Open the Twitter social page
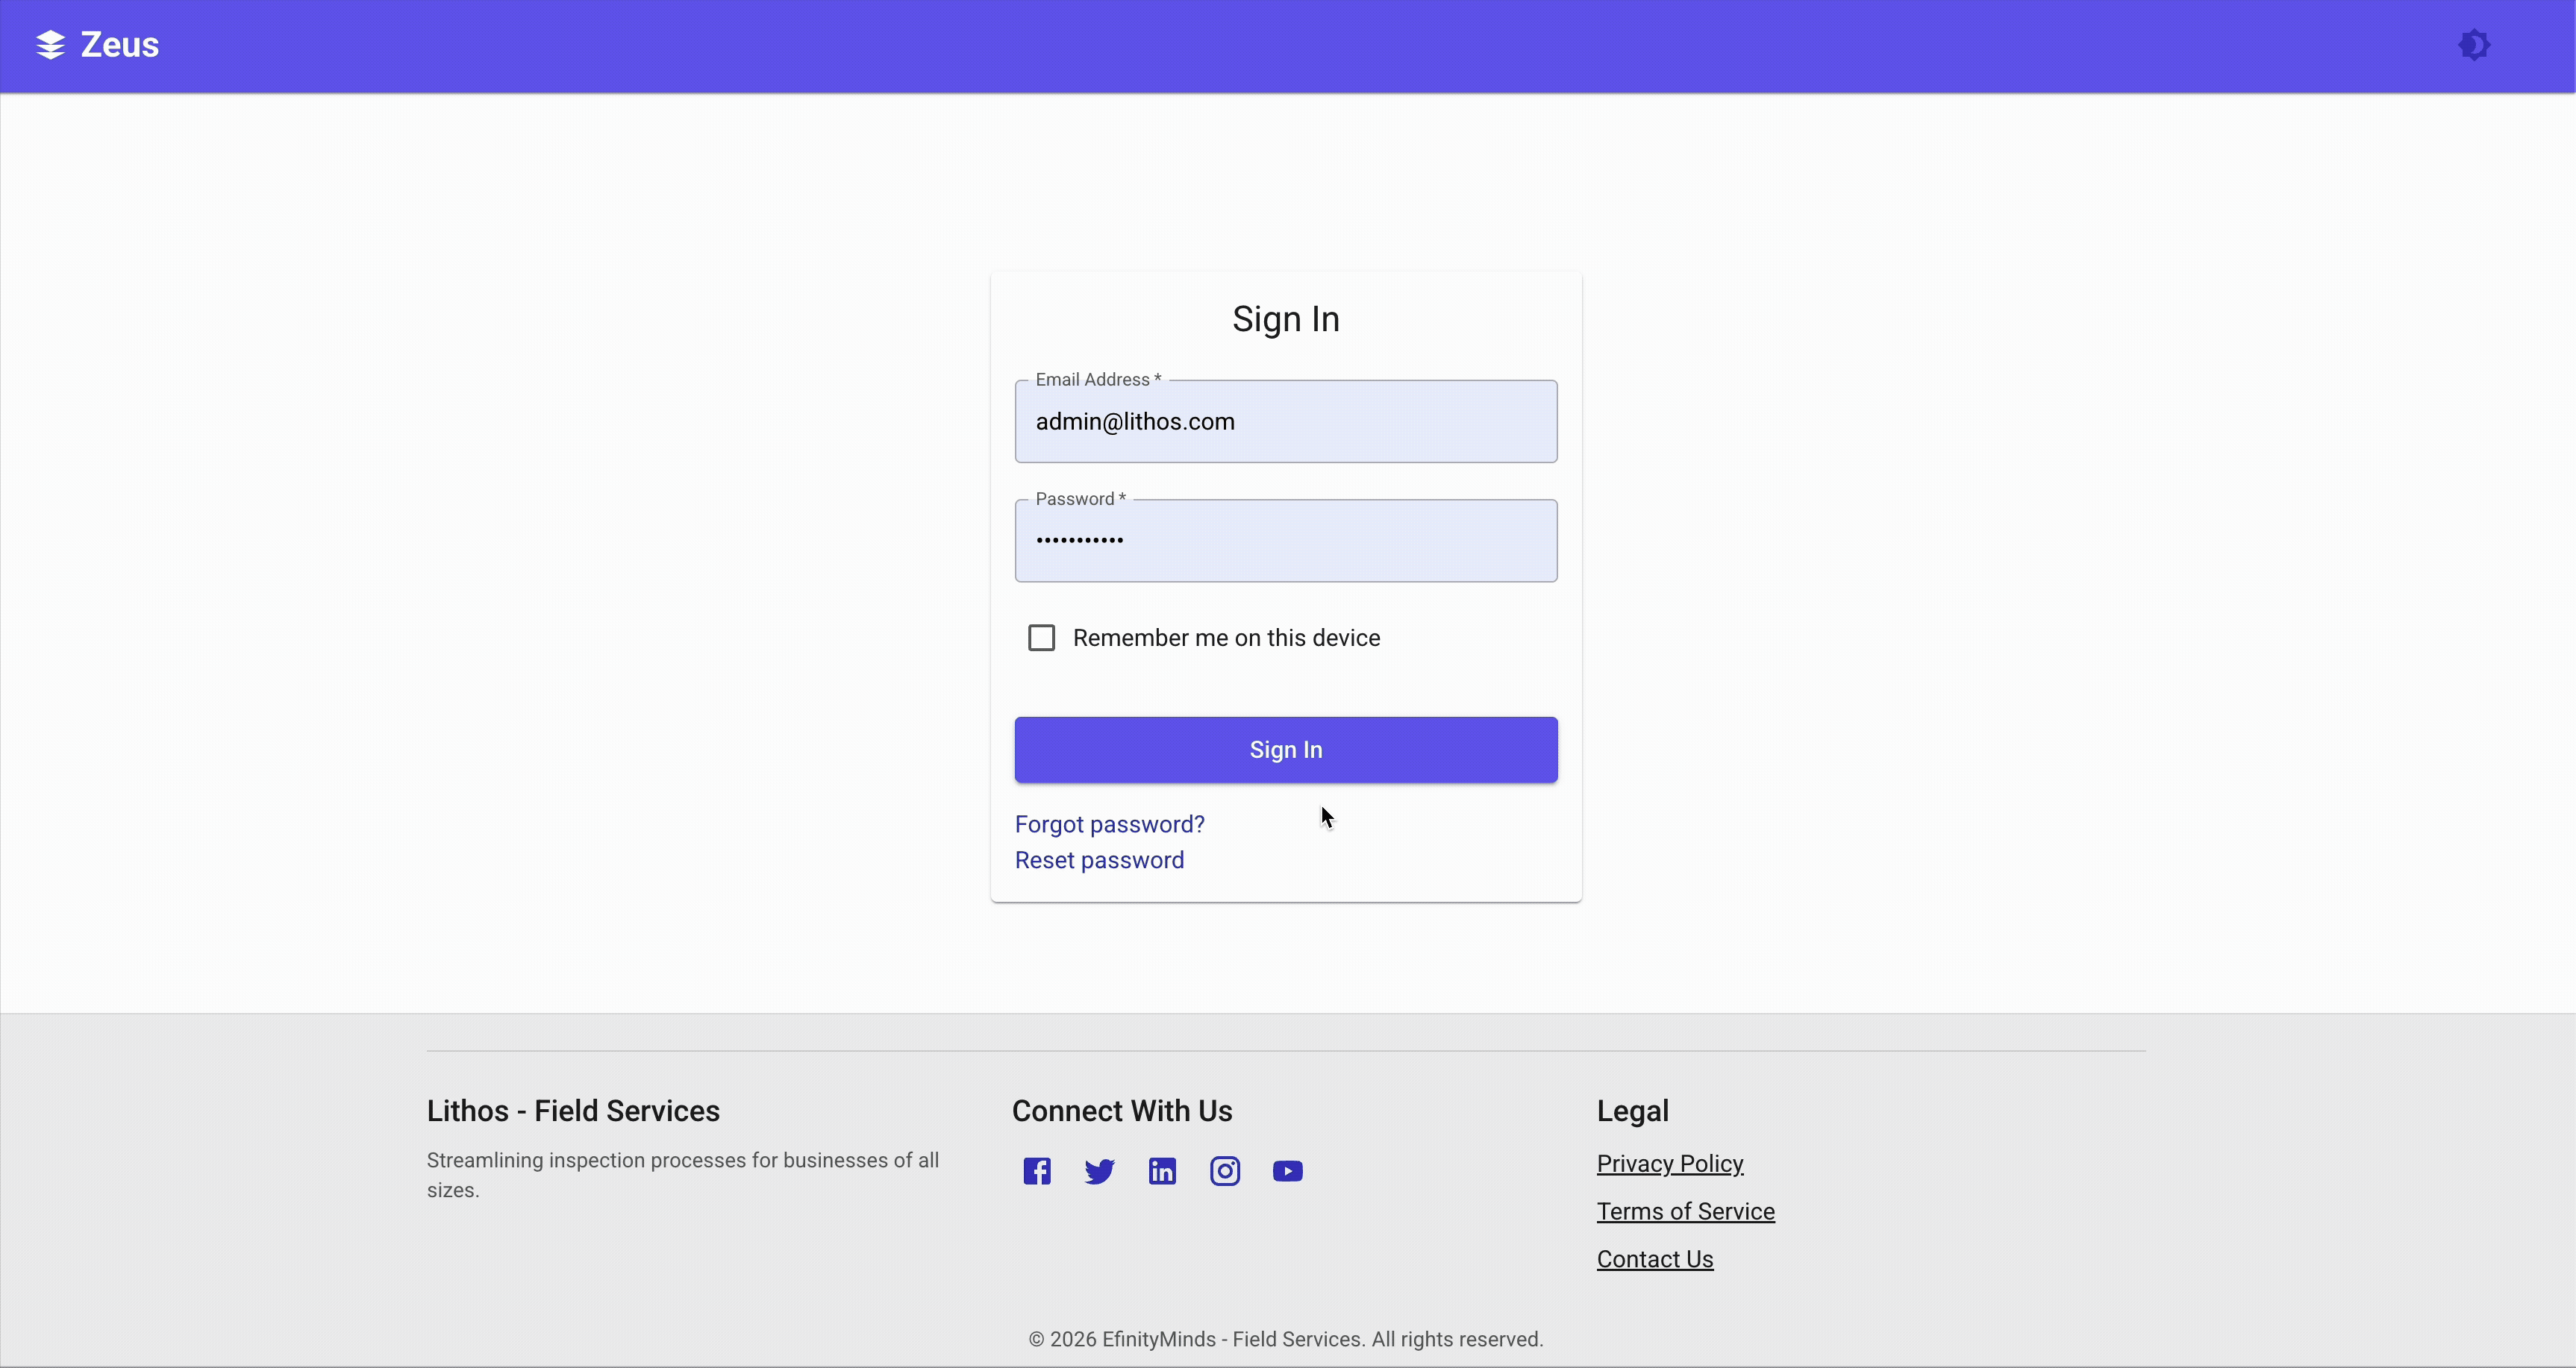Screen dimensions: 2576x1368 click(x=1098, y=1170)
